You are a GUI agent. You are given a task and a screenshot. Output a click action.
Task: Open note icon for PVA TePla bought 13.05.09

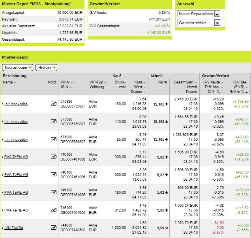click(54, 174)
